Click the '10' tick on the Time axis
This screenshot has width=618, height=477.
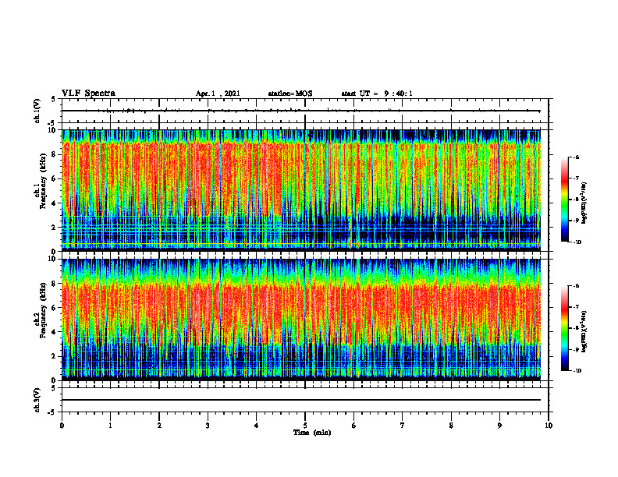(549, 426)
